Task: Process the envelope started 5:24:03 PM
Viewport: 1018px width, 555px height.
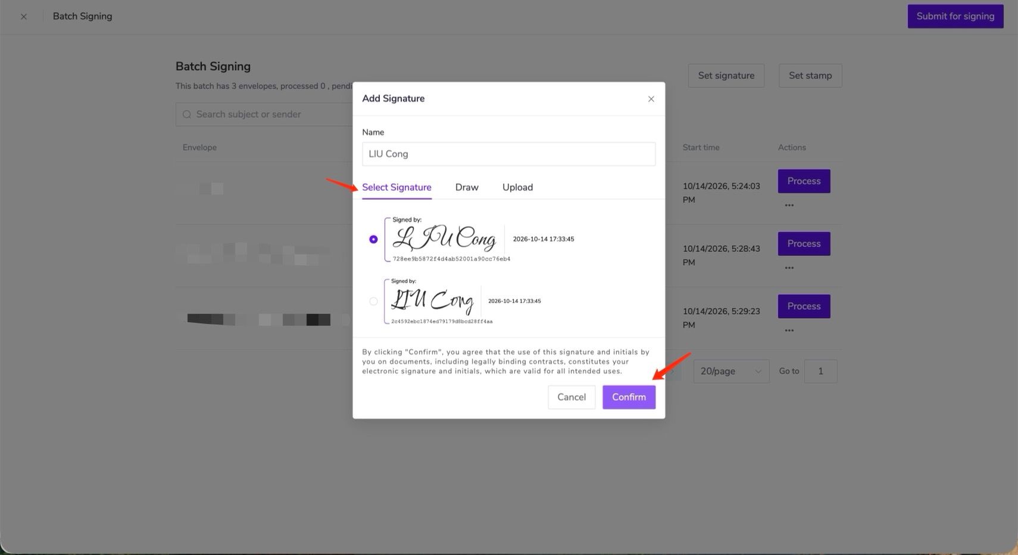Action: pyautogui.click(x=804, y=181)
